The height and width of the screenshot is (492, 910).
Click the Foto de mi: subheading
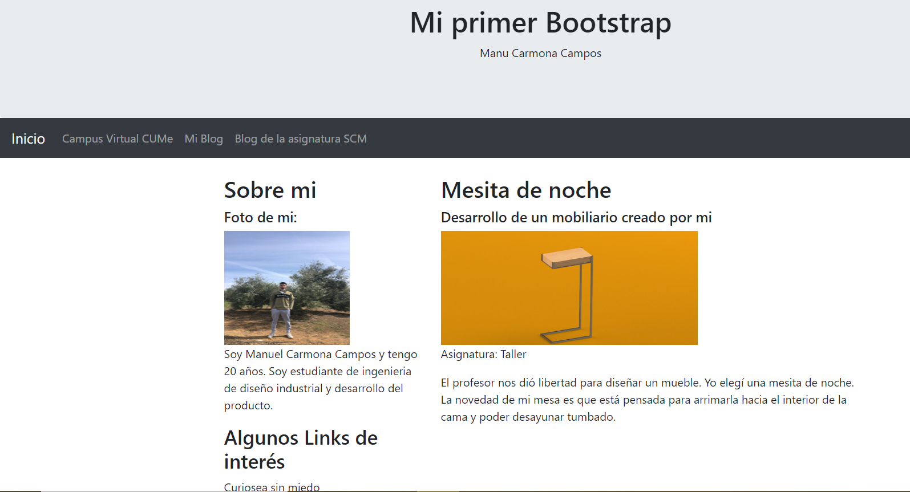point(261,217)
